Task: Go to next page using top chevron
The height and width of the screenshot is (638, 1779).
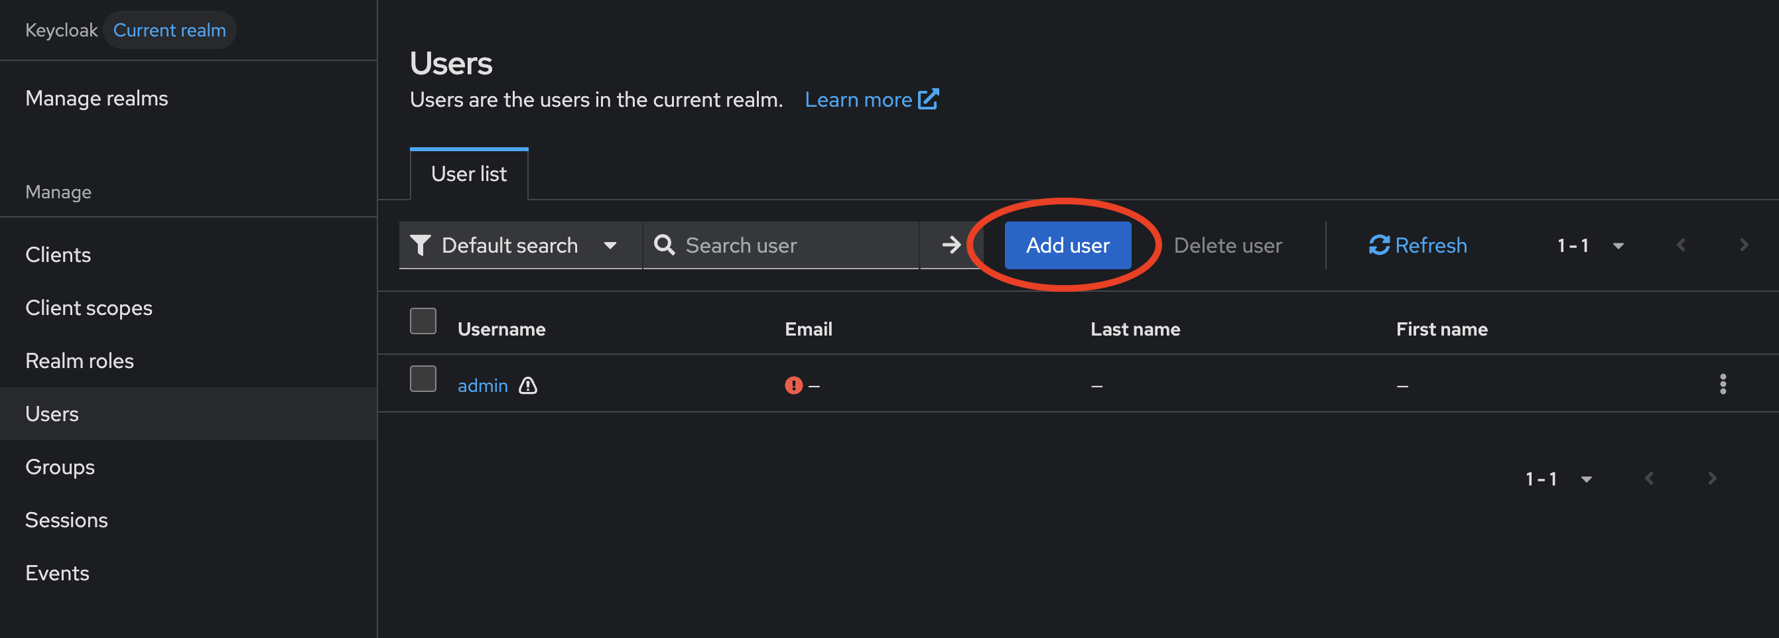Action: 1743,245
